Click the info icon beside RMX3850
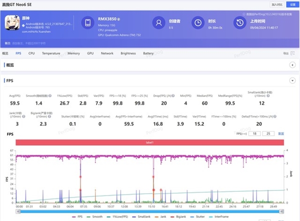The width and height of the screenshot is (300, 221). 118,19
